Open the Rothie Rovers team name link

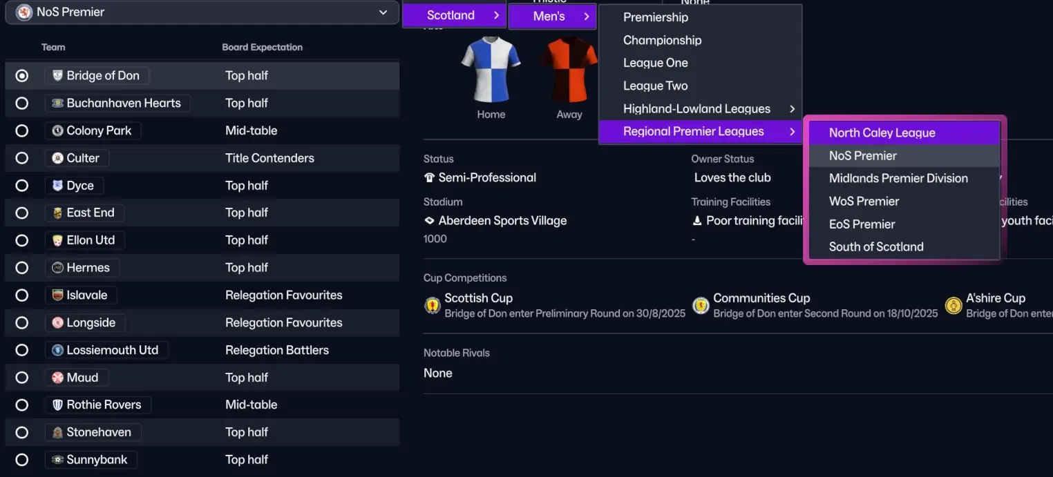pyautogui.click(x=104, y=405)
